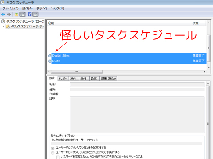Sort by the 名前 column header
Screen dimensions: 213x159
(x=119, y=23)
